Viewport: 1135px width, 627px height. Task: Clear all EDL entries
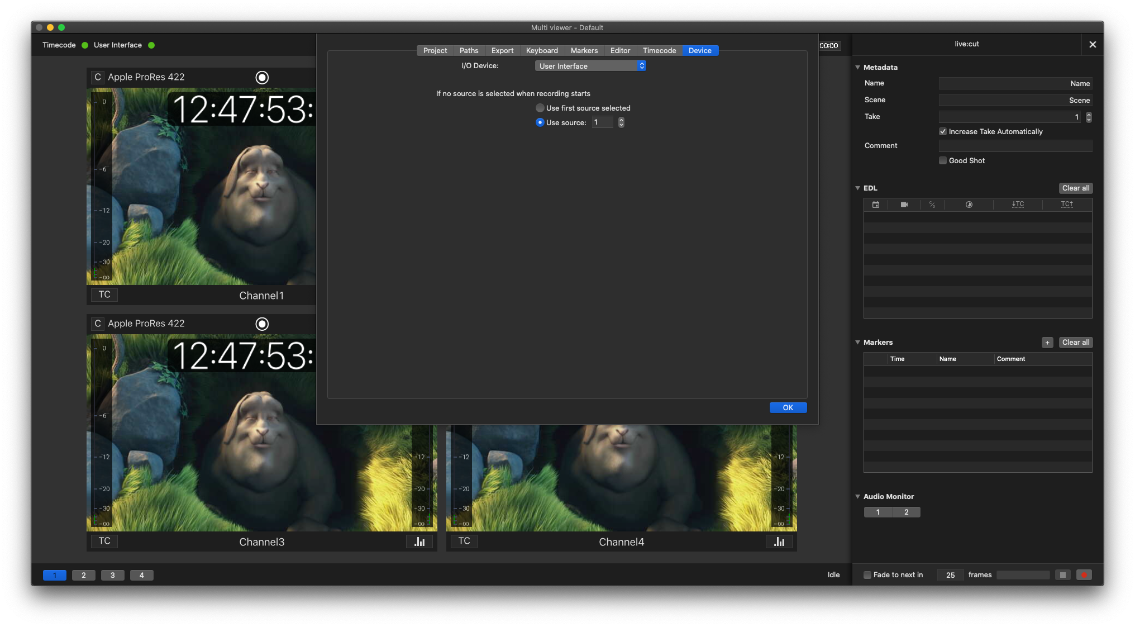tap(1076, 188)
